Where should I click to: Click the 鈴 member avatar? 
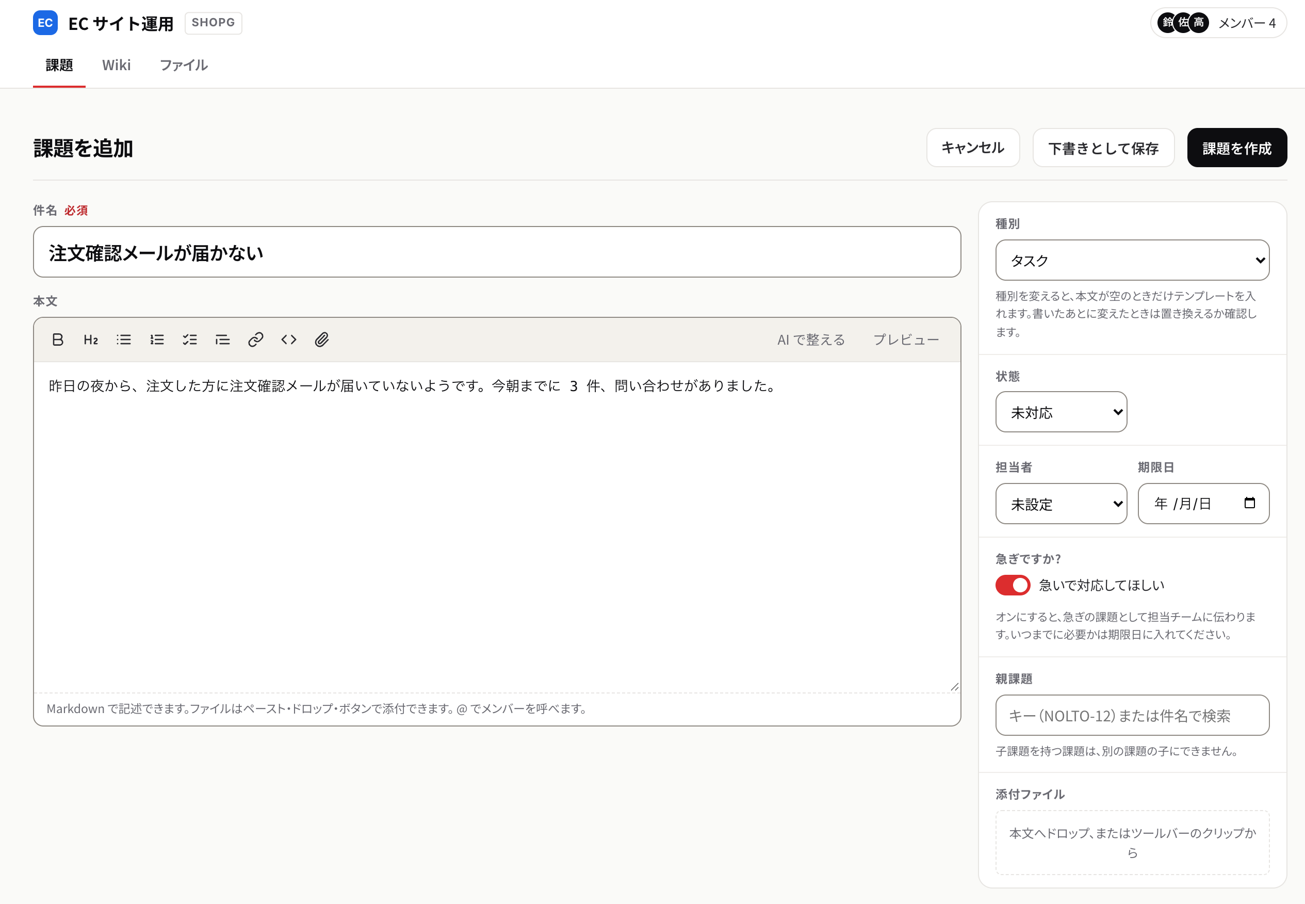pyautogui.click(x=1167, y=23)
